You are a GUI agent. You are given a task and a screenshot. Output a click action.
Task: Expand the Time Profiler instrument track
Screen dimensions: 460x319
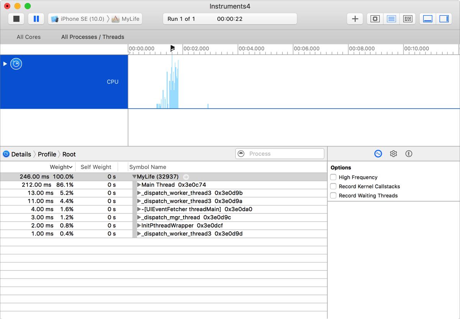[x=5, y=64]
